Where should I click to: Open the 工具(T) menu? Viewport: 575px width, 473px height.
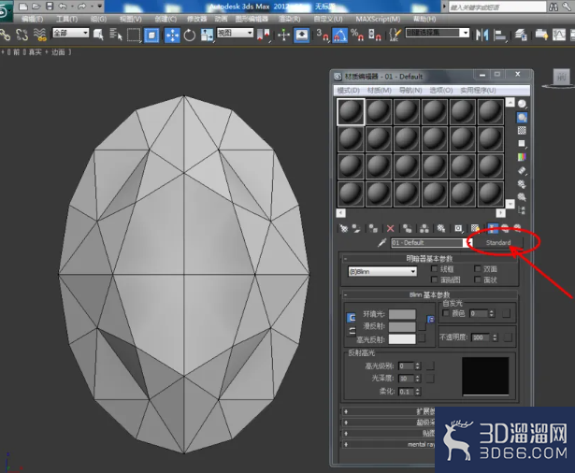[66, 19]
